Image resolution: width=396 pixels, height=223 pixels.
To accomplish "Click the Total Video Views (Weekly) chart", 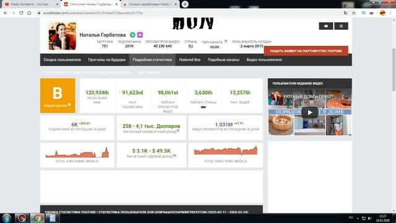I will coord(226,151).
